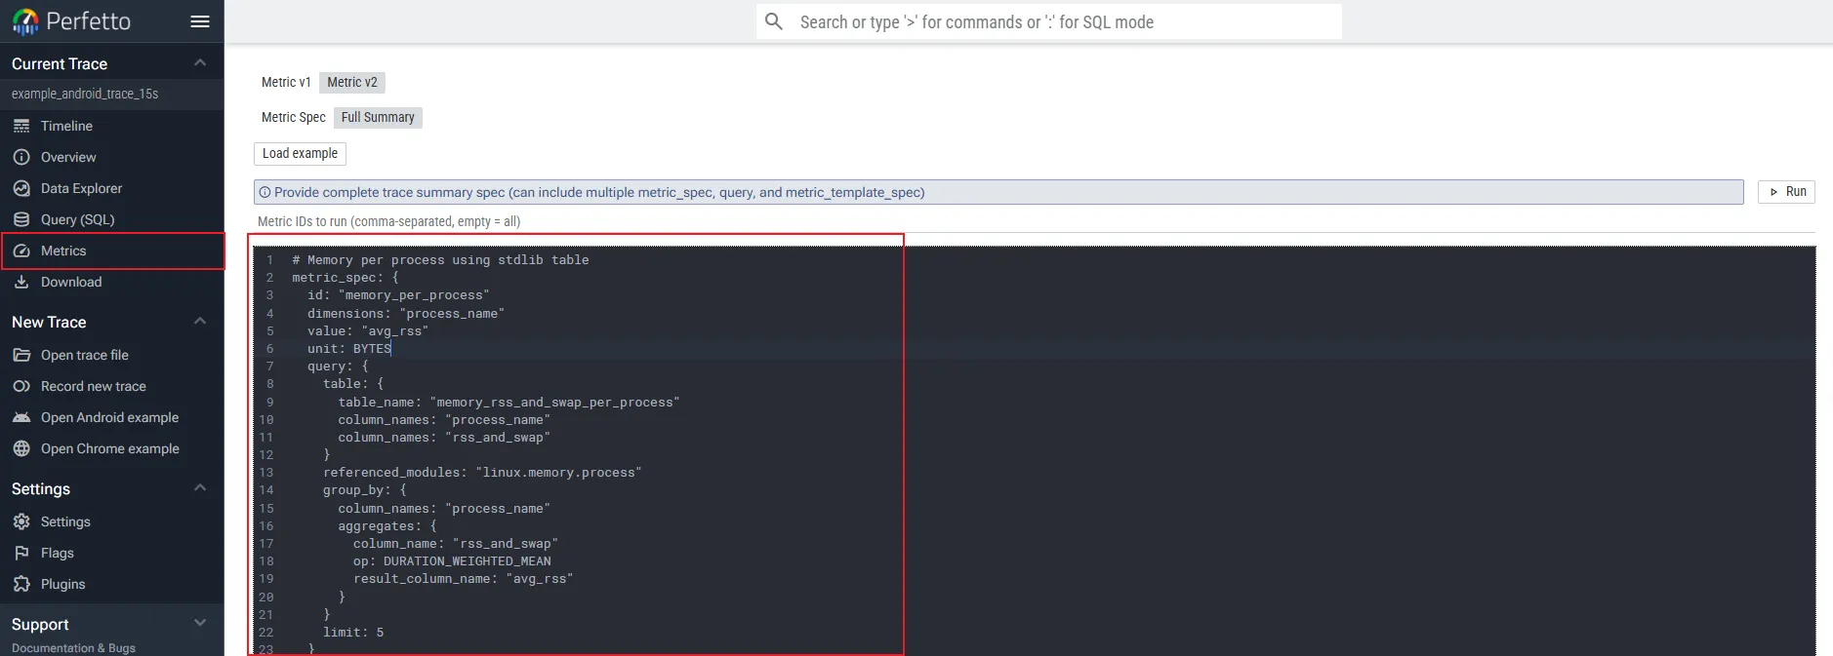Open Data Explorer page

112,188
